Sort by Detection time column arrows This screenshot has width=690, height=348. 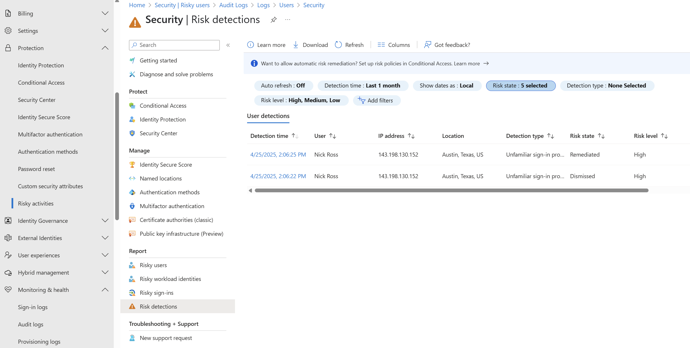click(295, 136)
